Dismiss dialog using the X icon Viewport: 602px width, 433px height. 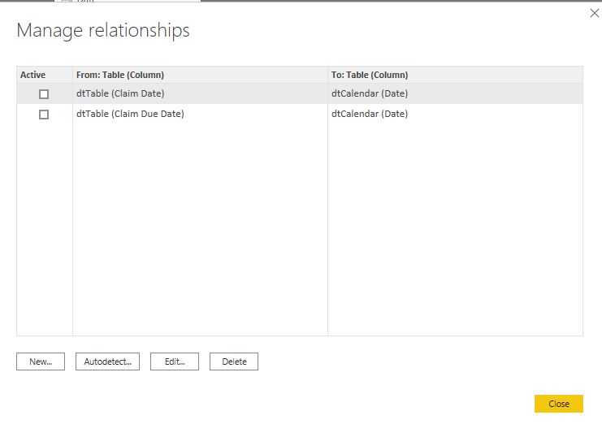coord(595,13)
